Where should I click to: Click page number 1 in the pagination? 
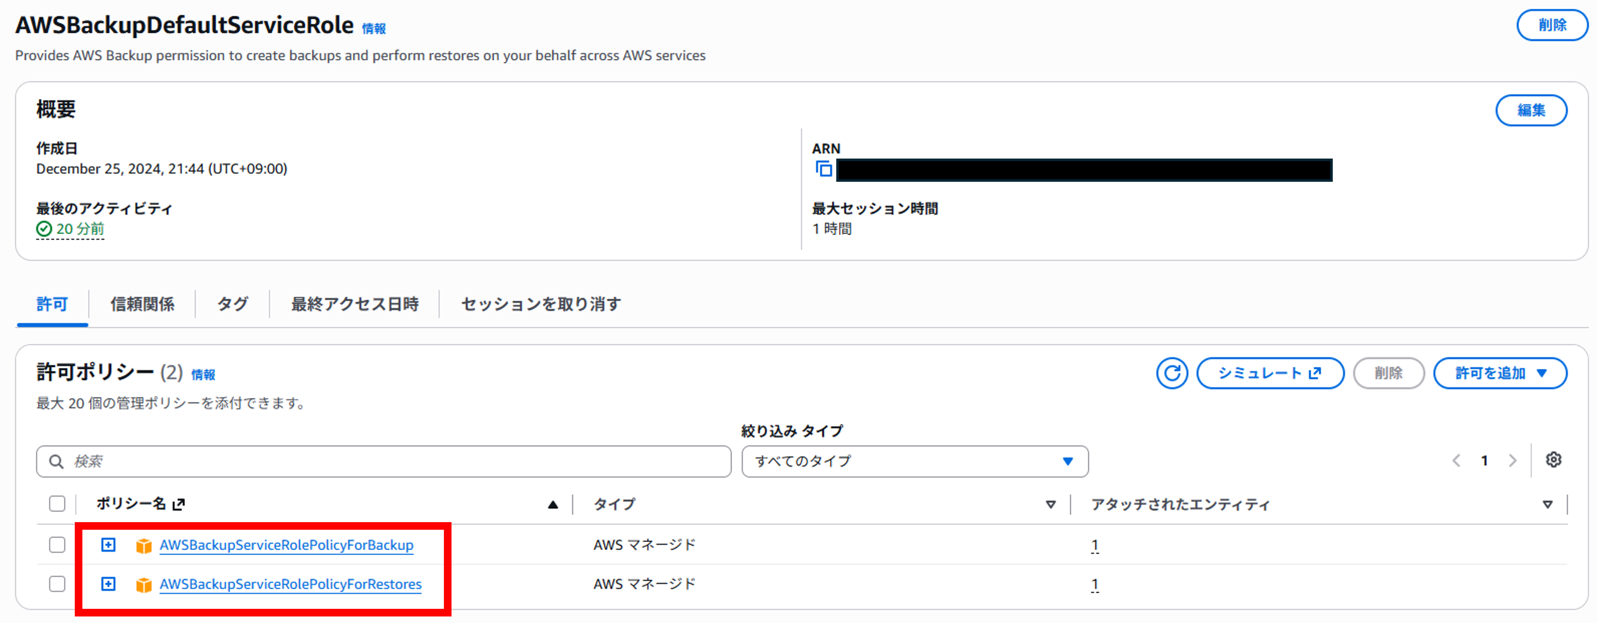coord(1484,460)
